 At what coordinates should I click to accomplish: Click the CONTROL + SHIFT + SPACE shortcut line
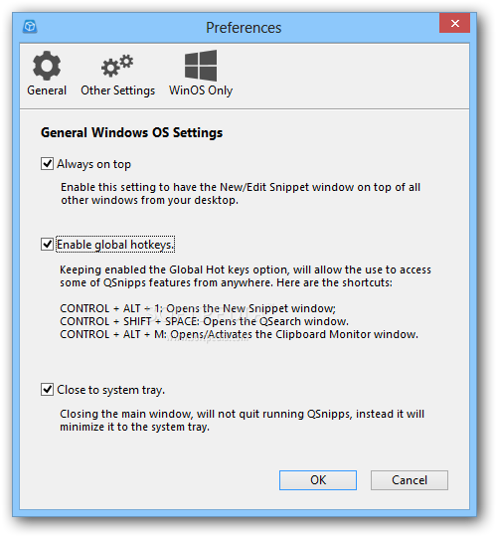tap(205, 321)
